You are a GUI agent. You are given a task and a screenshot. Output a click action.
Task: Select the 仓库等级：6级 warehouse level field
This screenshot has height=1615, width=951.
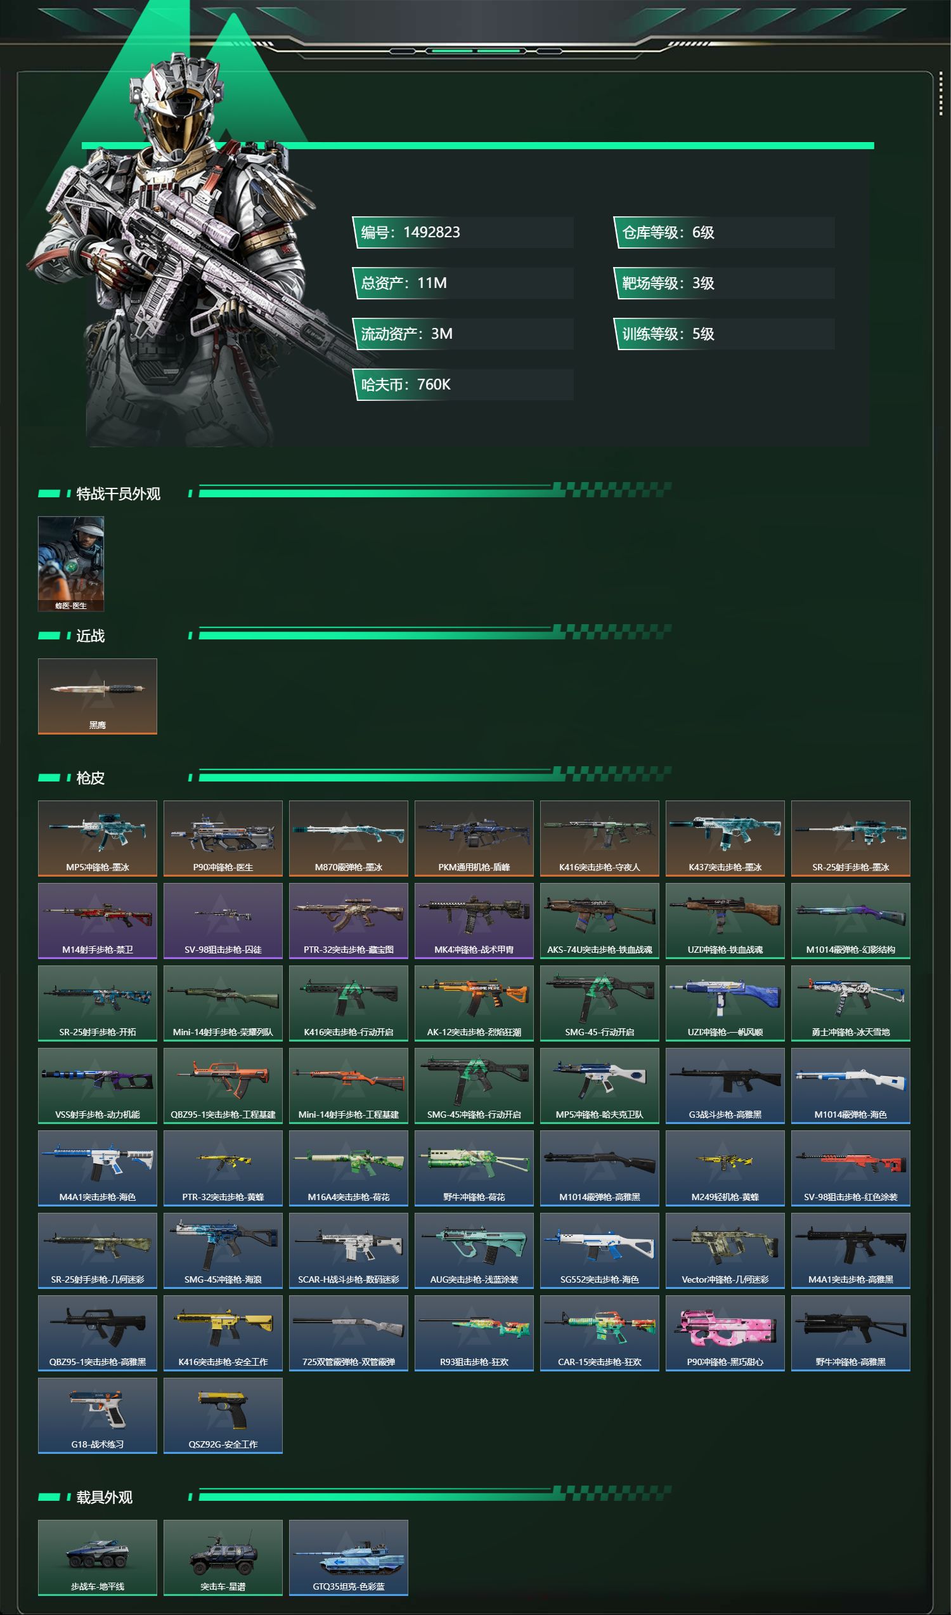[x=725, y=232]
